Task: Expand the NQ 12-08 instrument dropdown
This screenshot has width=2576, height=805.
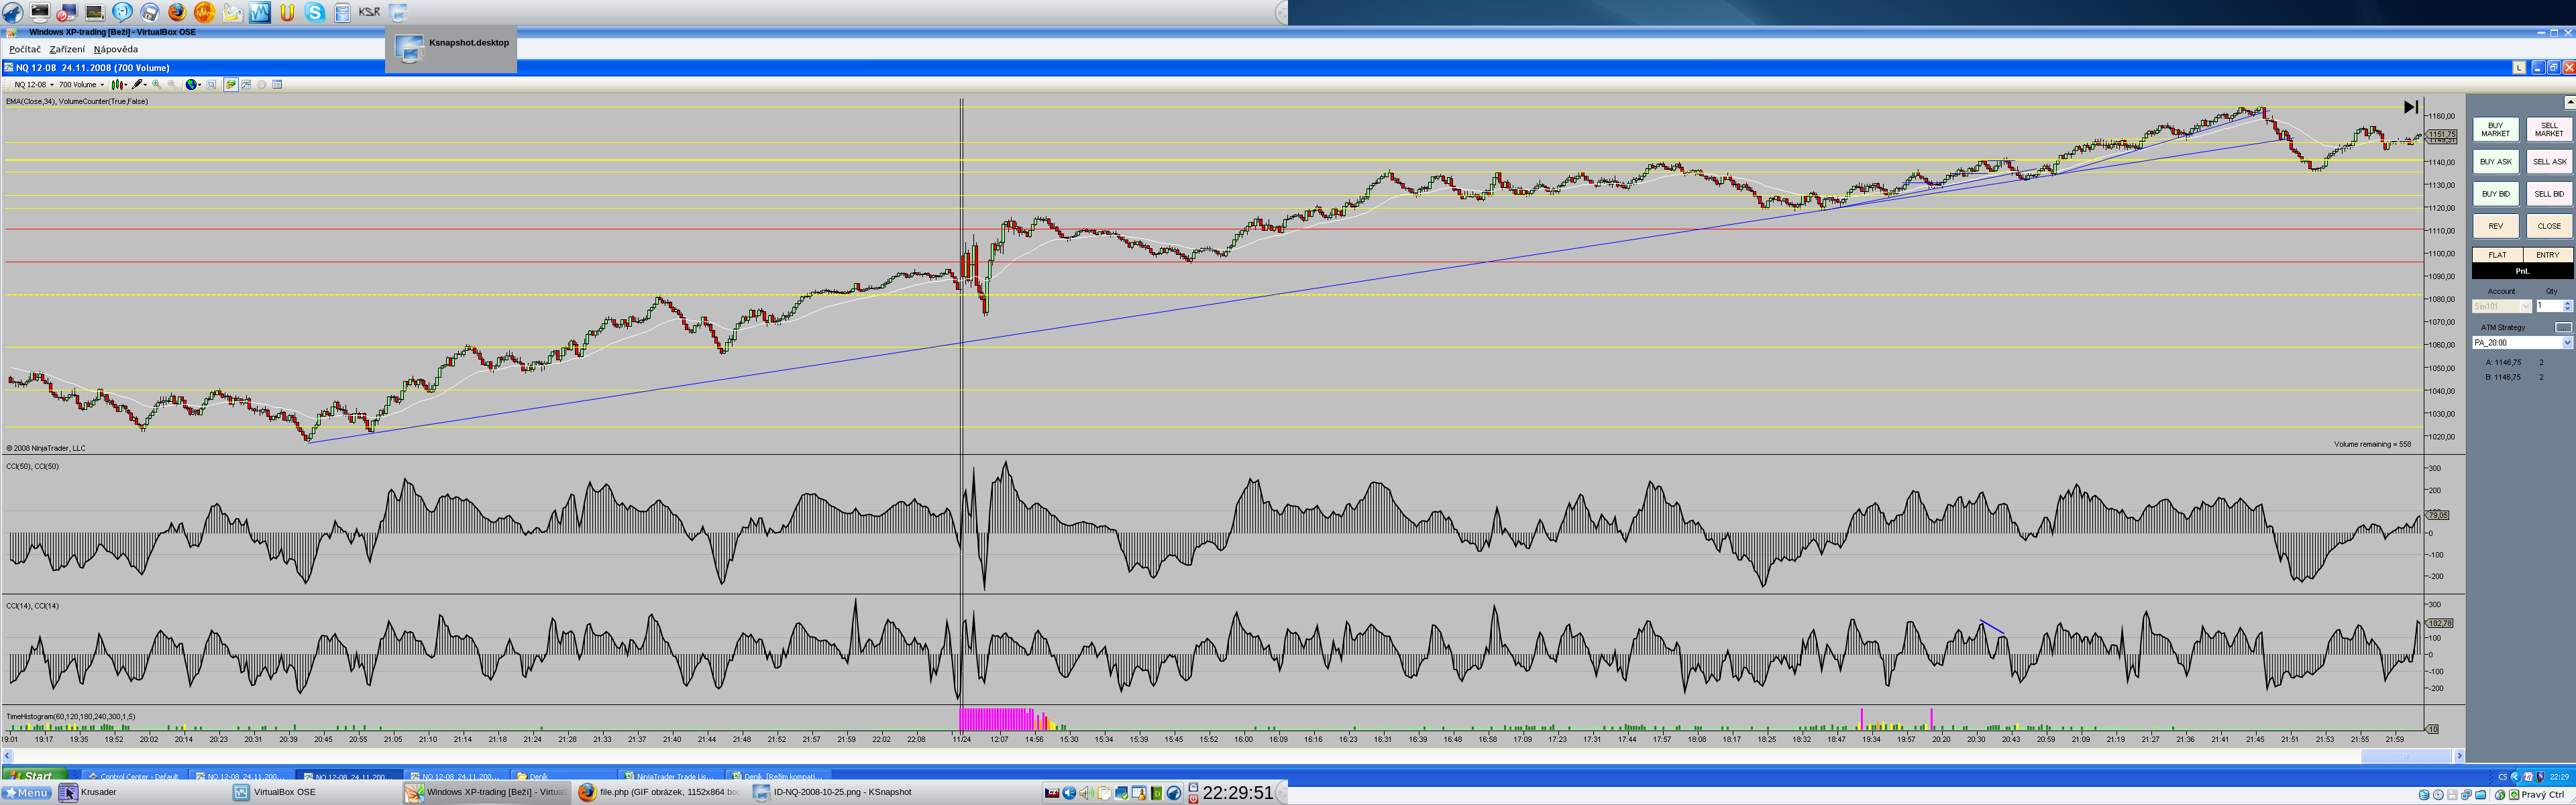Action: pyautogui.click(x=34, y=85)
